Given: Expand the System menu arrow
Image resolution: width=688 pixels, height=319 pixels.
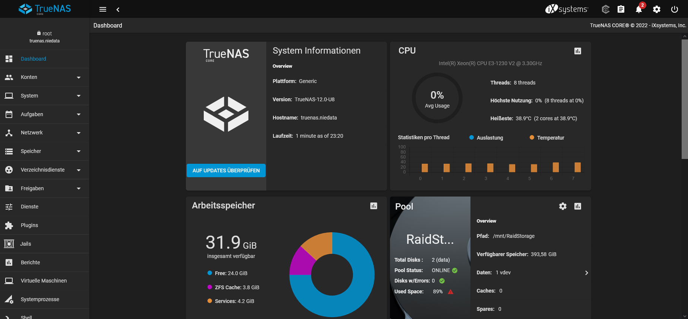Looking at the screenshot, I should (x=79, y=96).
